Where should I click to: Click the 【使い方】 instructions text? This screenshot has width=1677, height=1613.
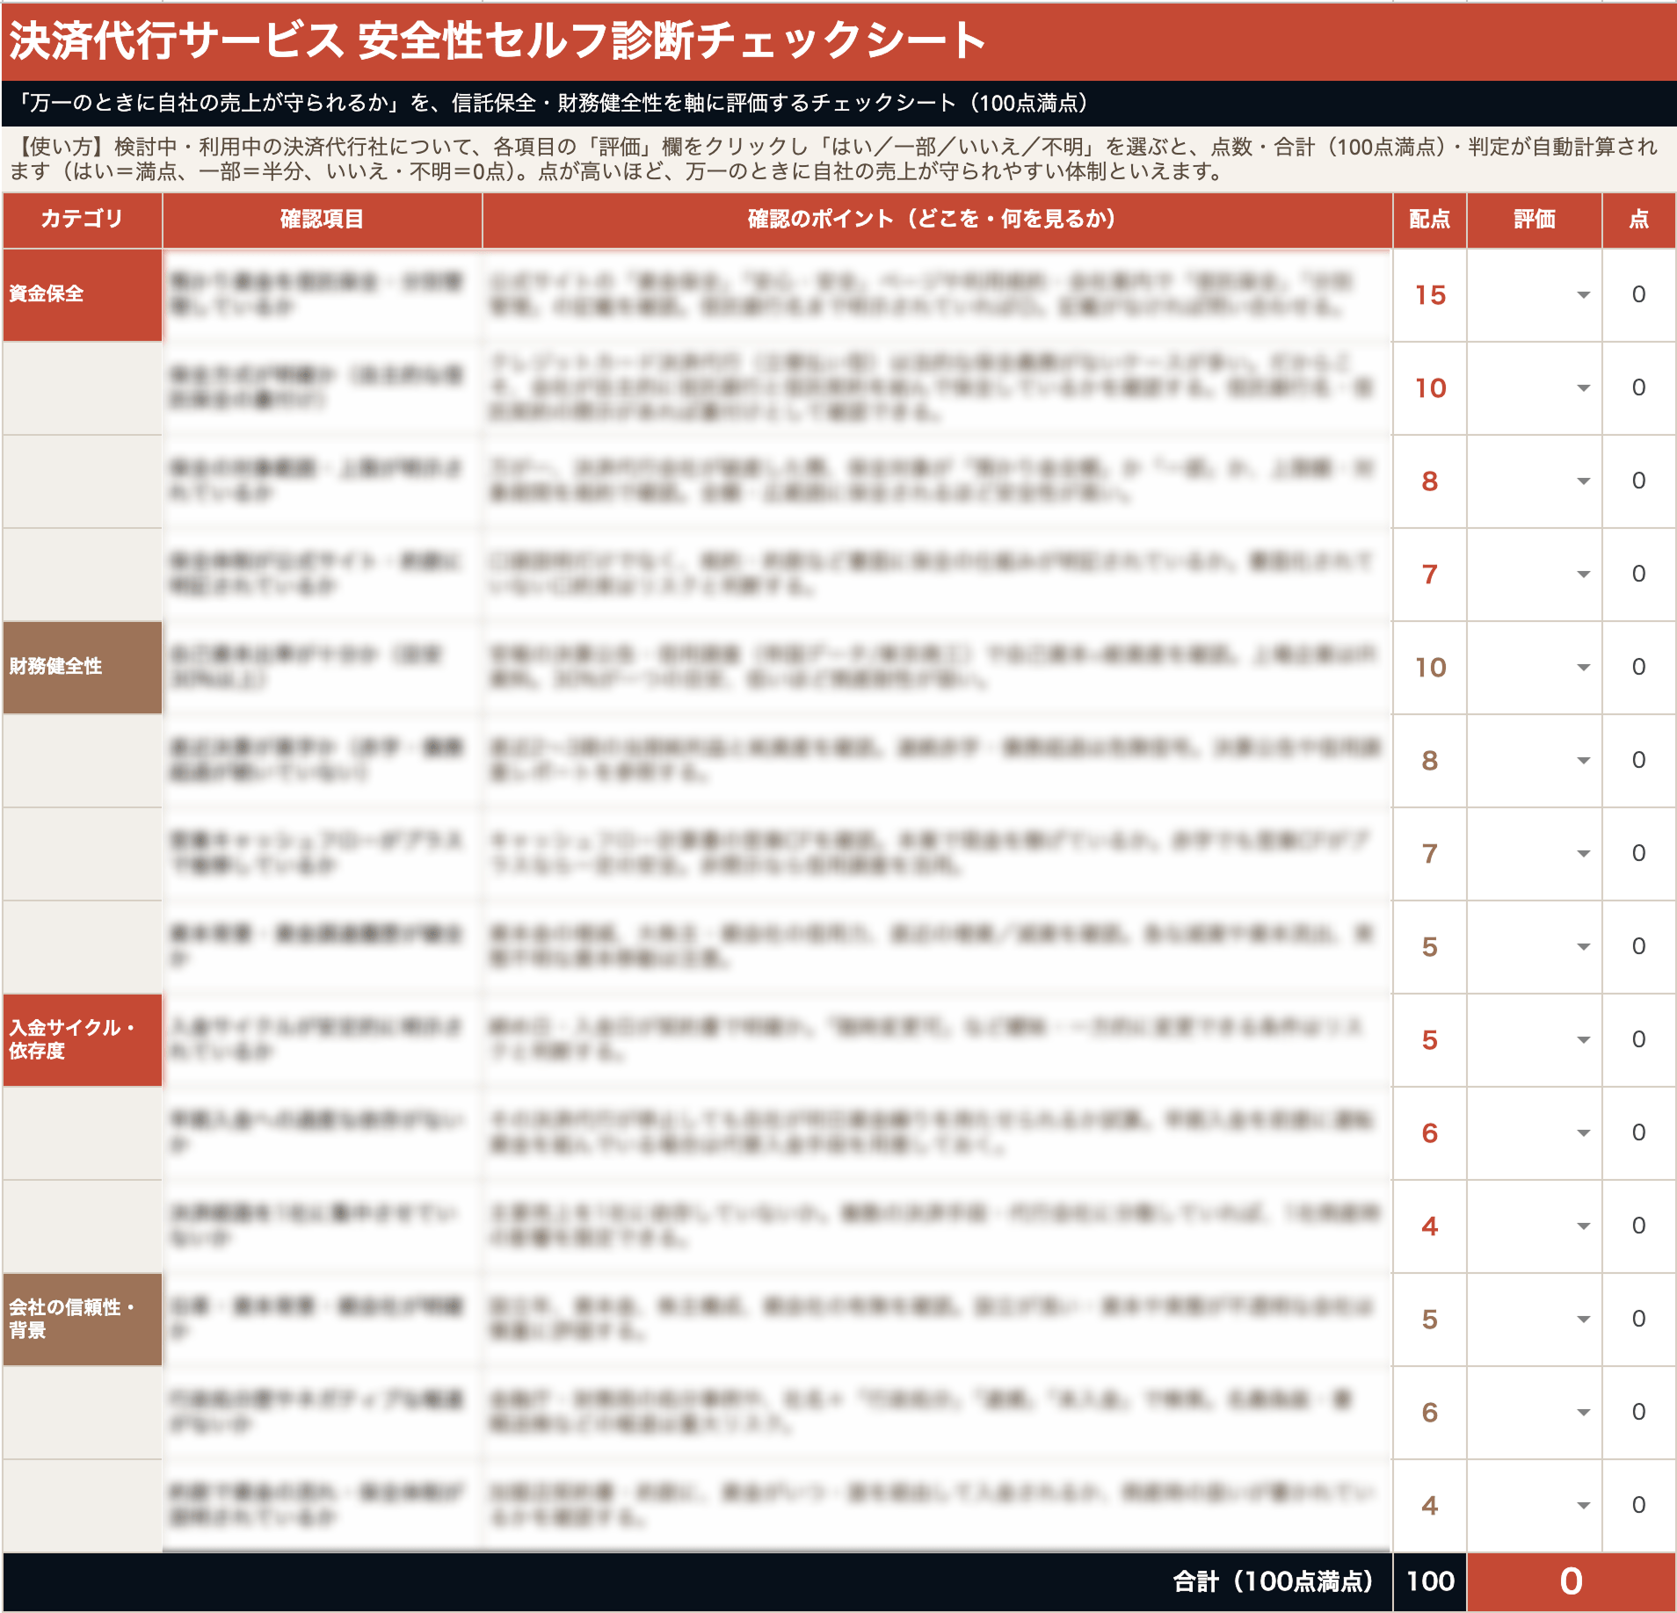[x=833, y=159]
